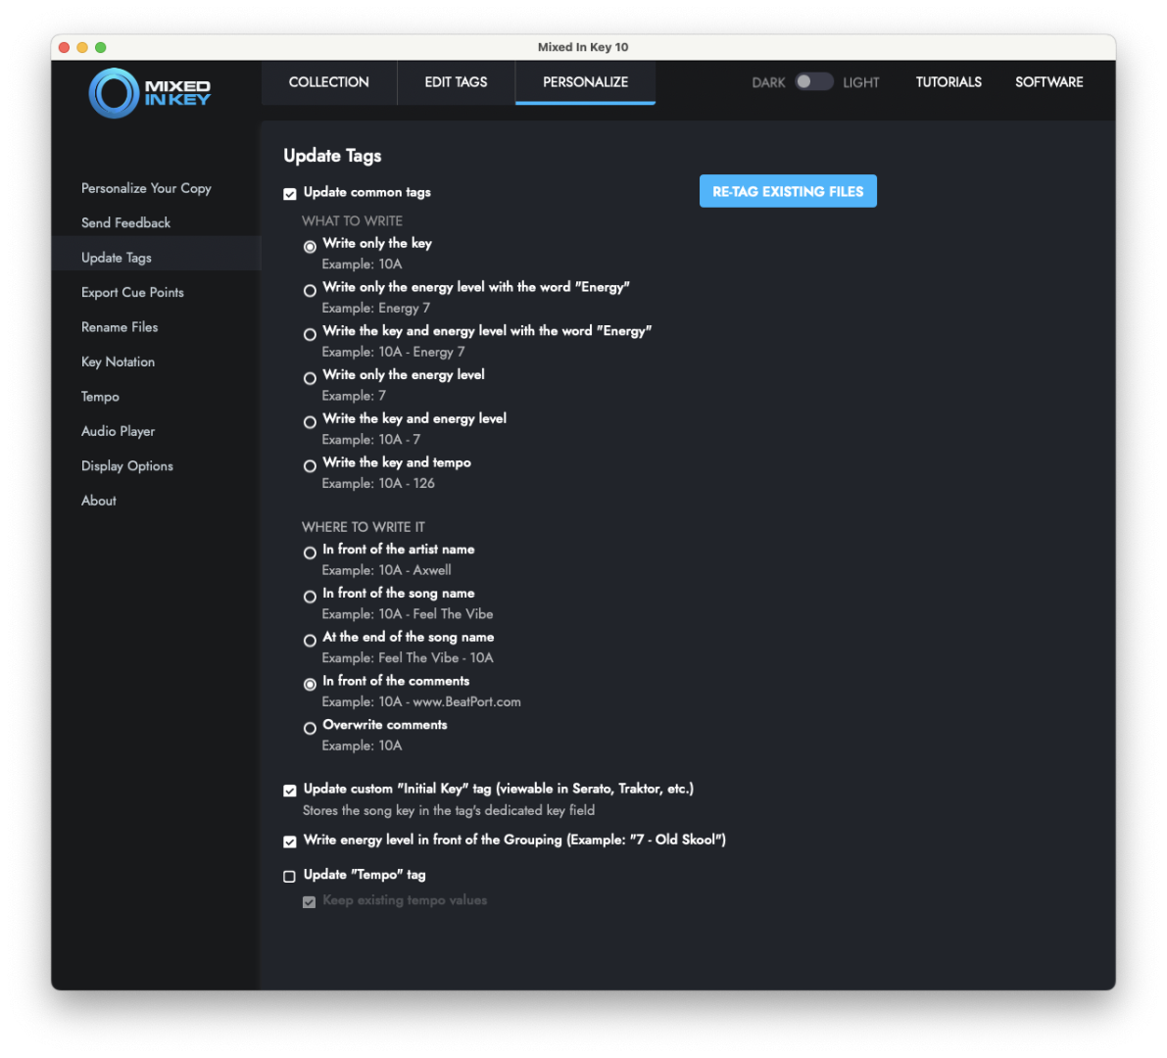Click text Example: 10A - Axwell
This screenshot has width=1167, height=1058.
coord(386,571)
